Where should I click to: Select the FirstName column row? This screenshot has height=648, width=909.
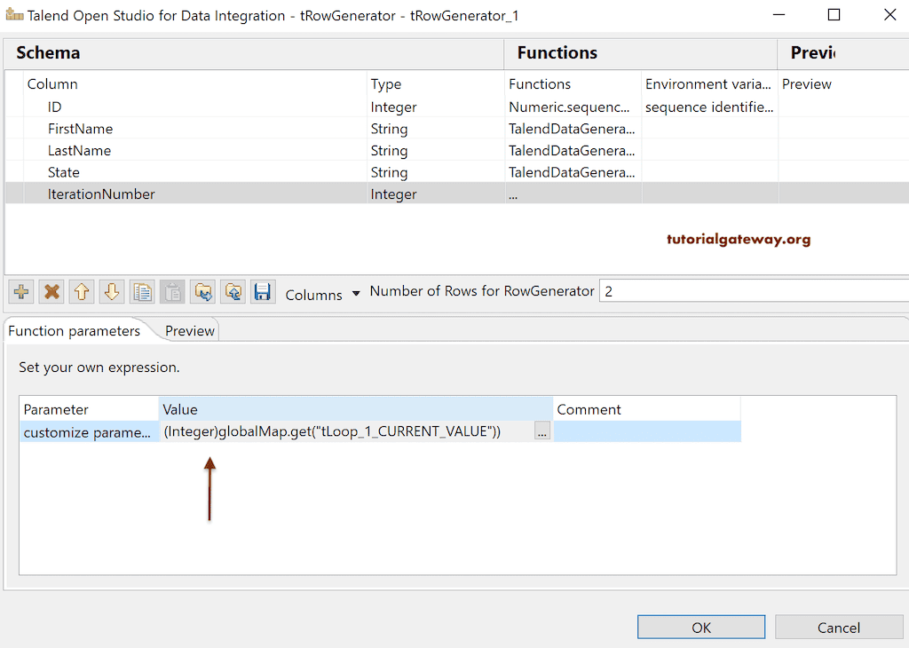[80, 129]
